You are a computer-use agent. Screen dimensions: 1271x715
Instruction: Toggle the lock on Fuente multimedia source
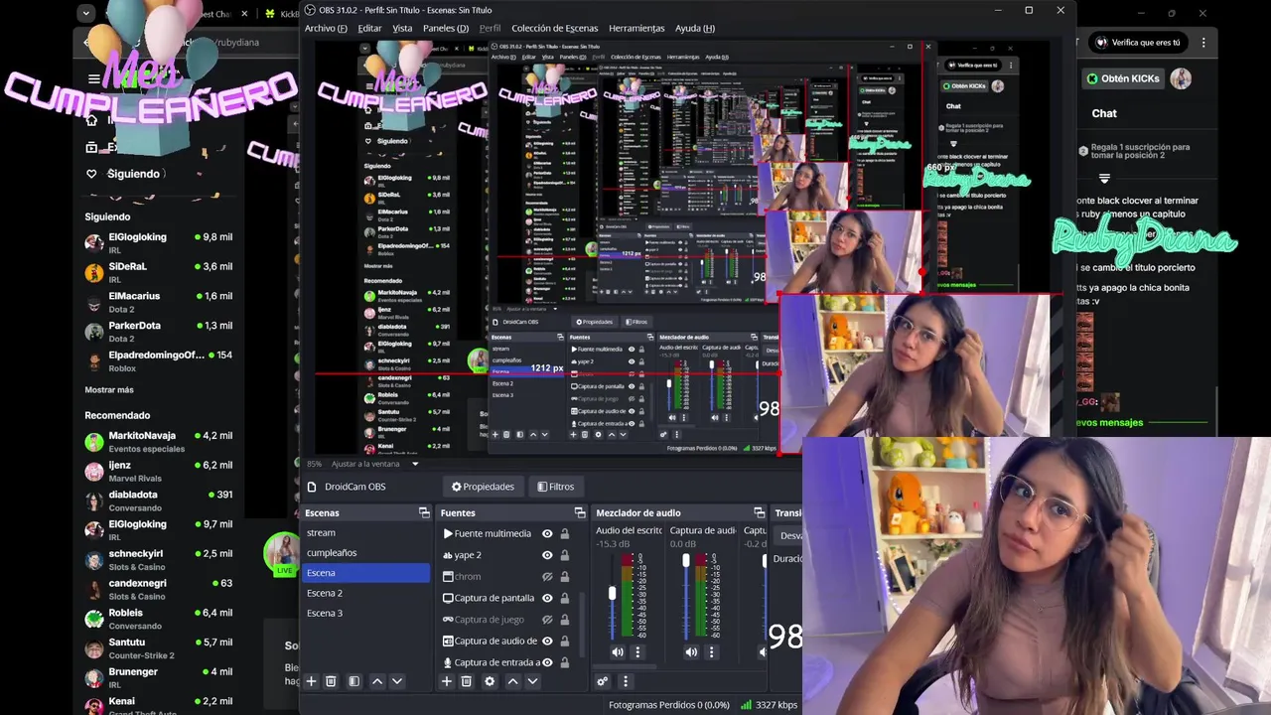click(565, 533)
